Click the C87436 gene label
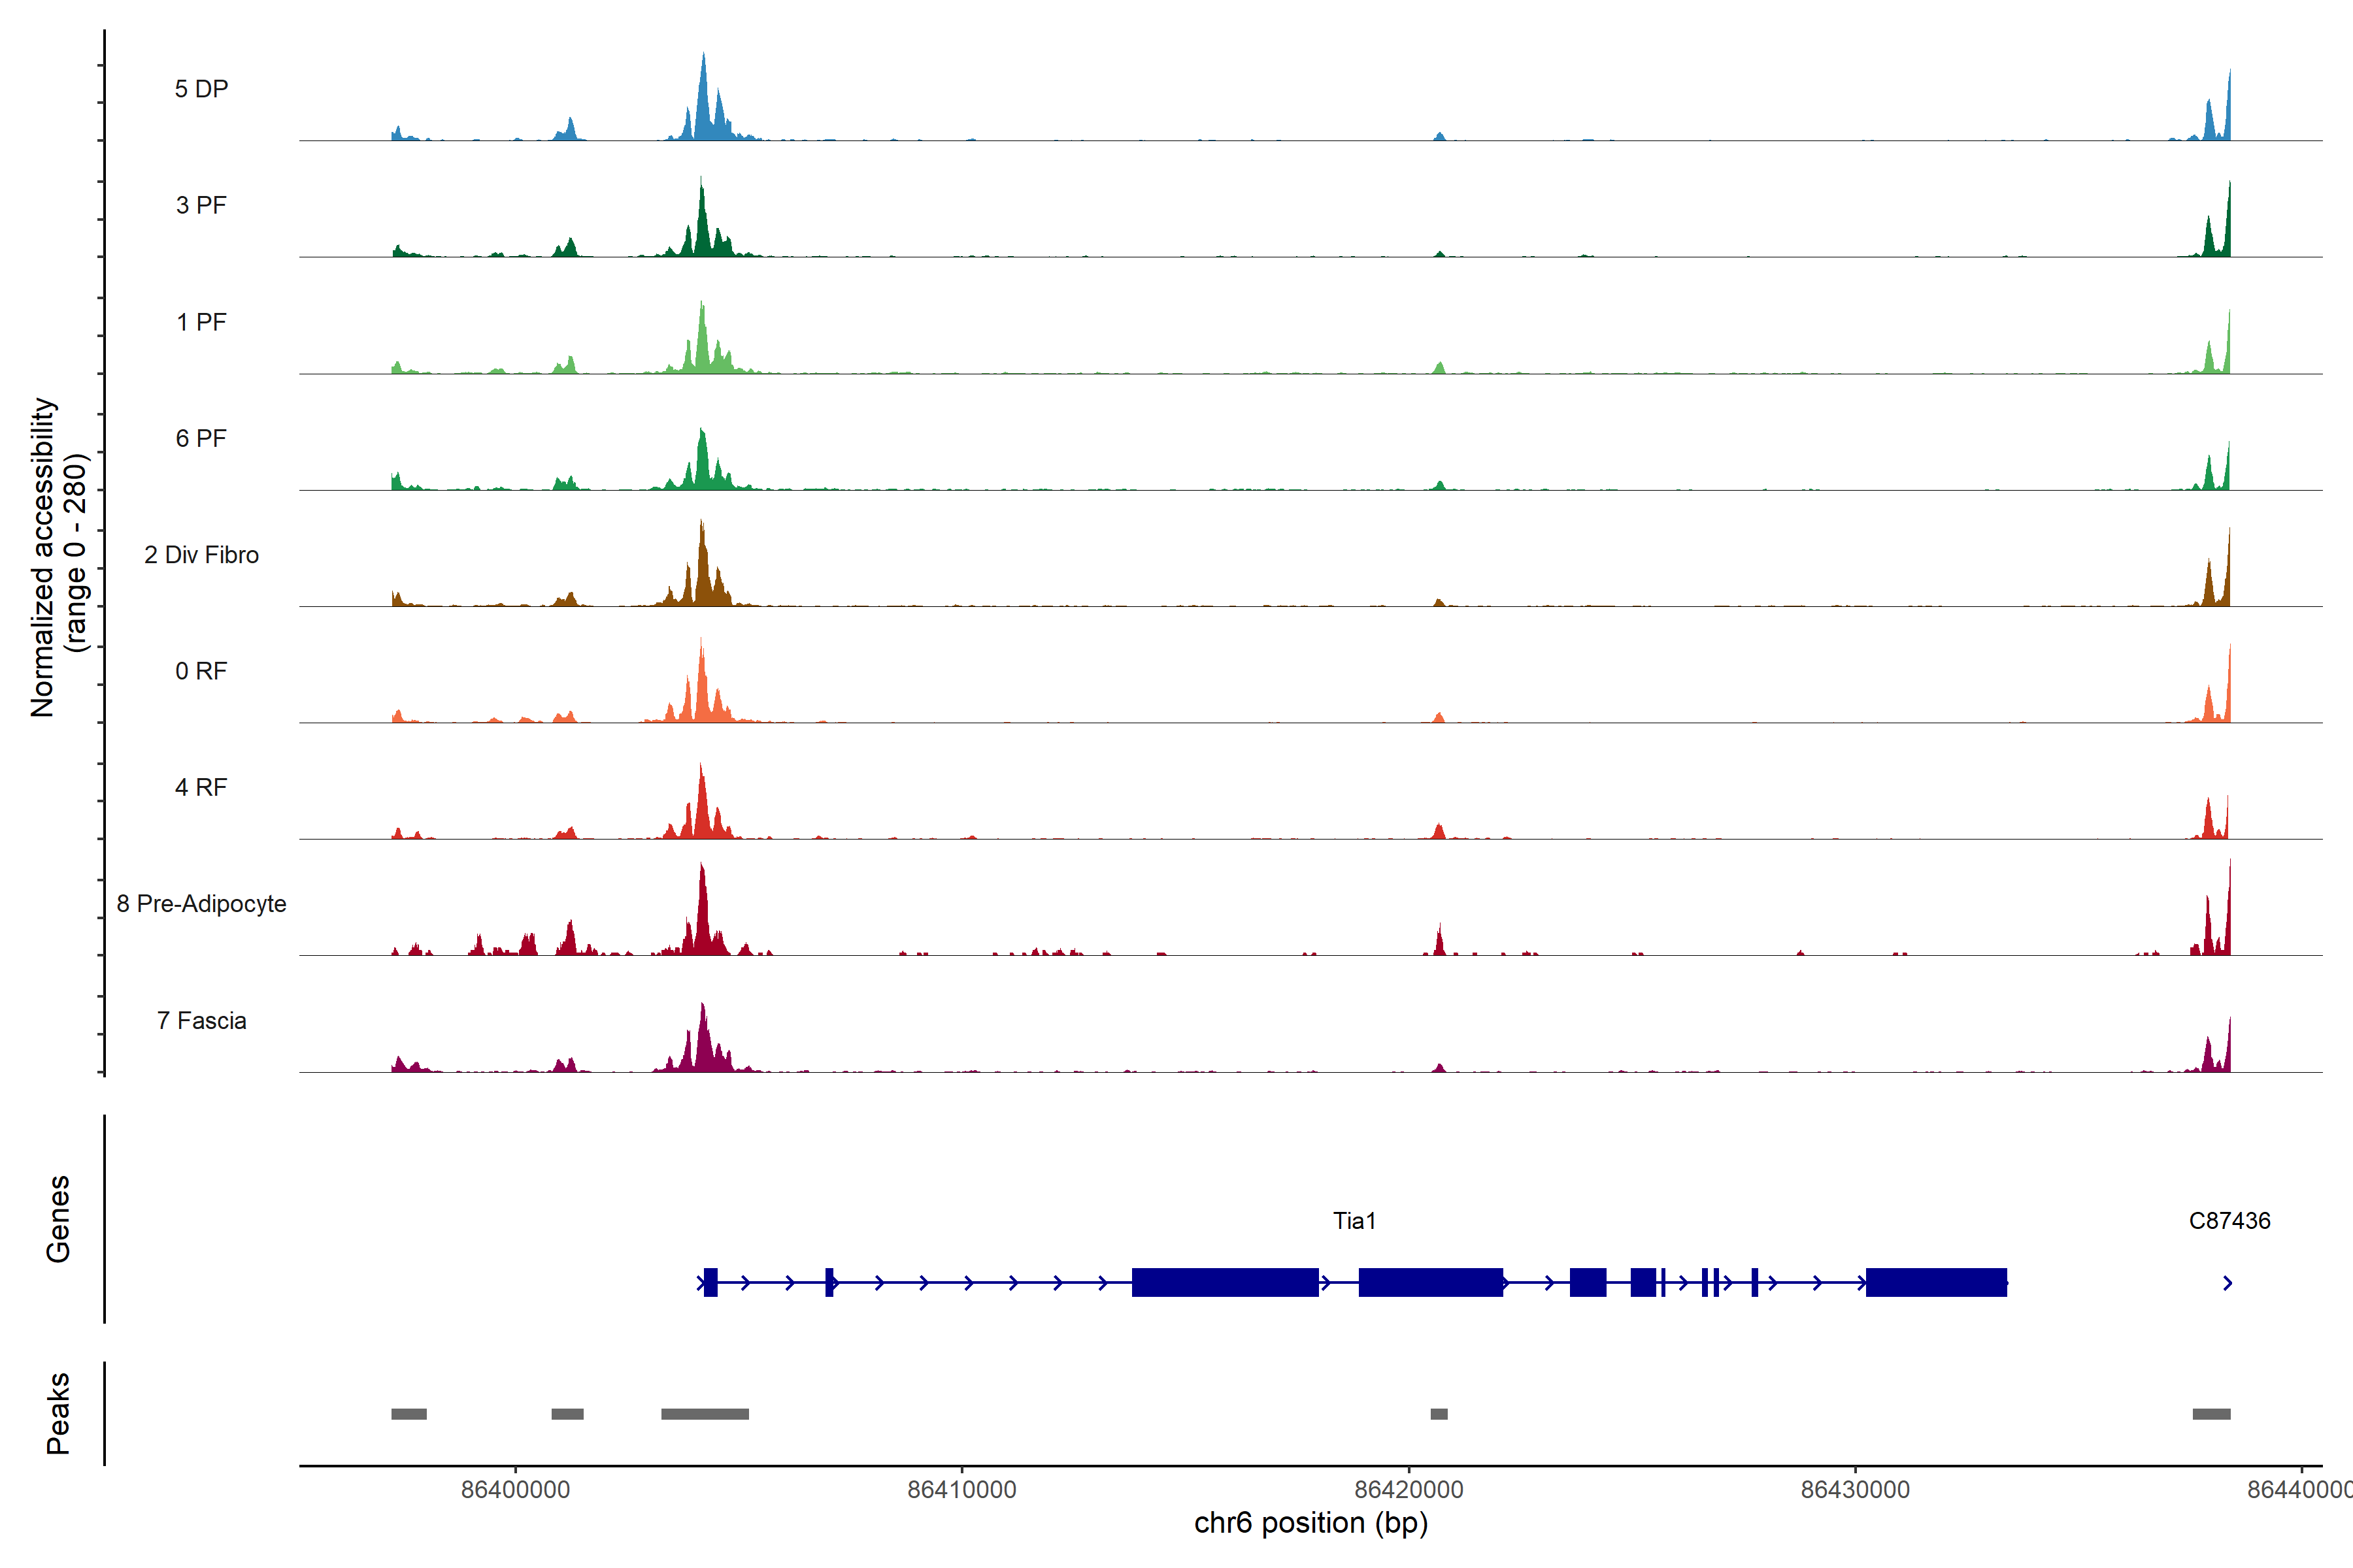Image resolution: width=2353 pixels, height=1568 pixels. click(x=2229, y=1221)
